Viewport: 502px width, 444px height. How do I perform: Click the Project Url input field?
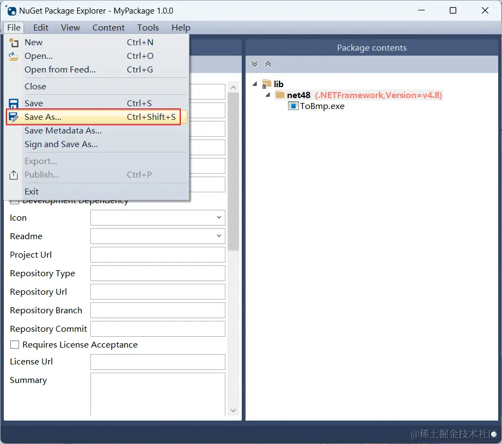[158, 254]
